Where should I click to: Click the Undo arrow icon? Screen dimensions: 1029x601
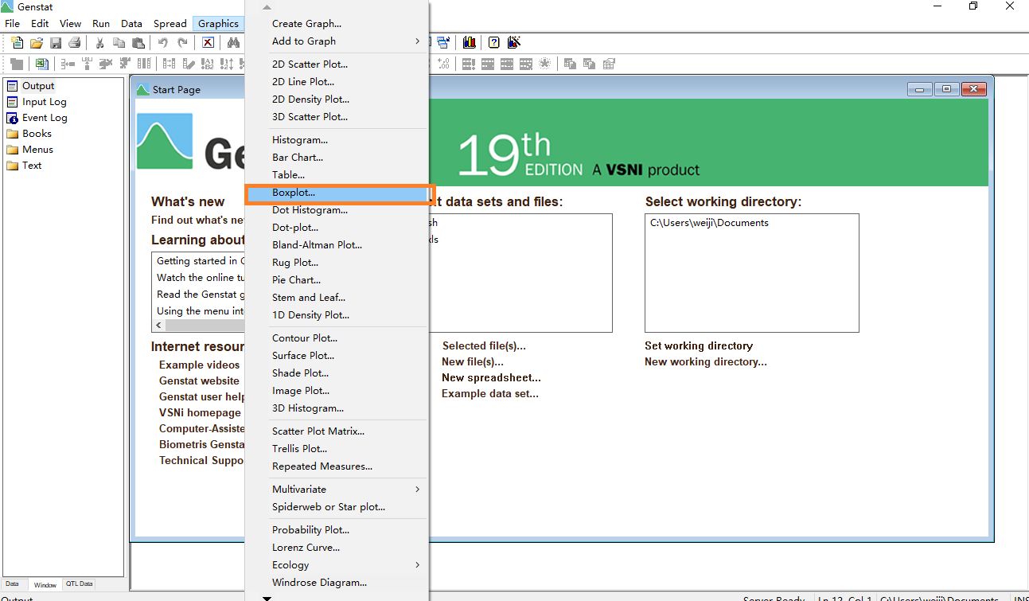pos(163,43)
